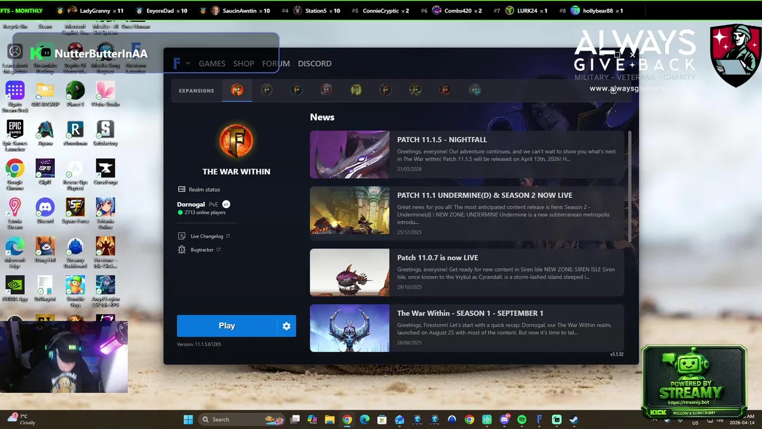Open the DISCORD link in launcher header
This screenshot has height=429, width=762.
tap(315, 63)
